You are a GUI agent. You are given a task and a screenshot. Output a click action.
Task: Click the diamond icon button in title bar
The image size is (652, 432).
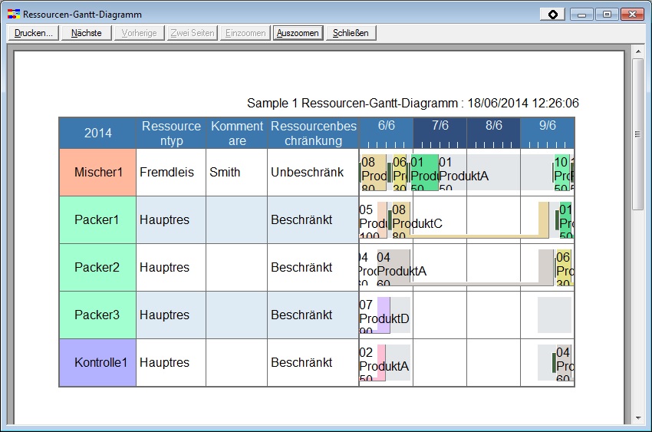(x=552, y=15)
